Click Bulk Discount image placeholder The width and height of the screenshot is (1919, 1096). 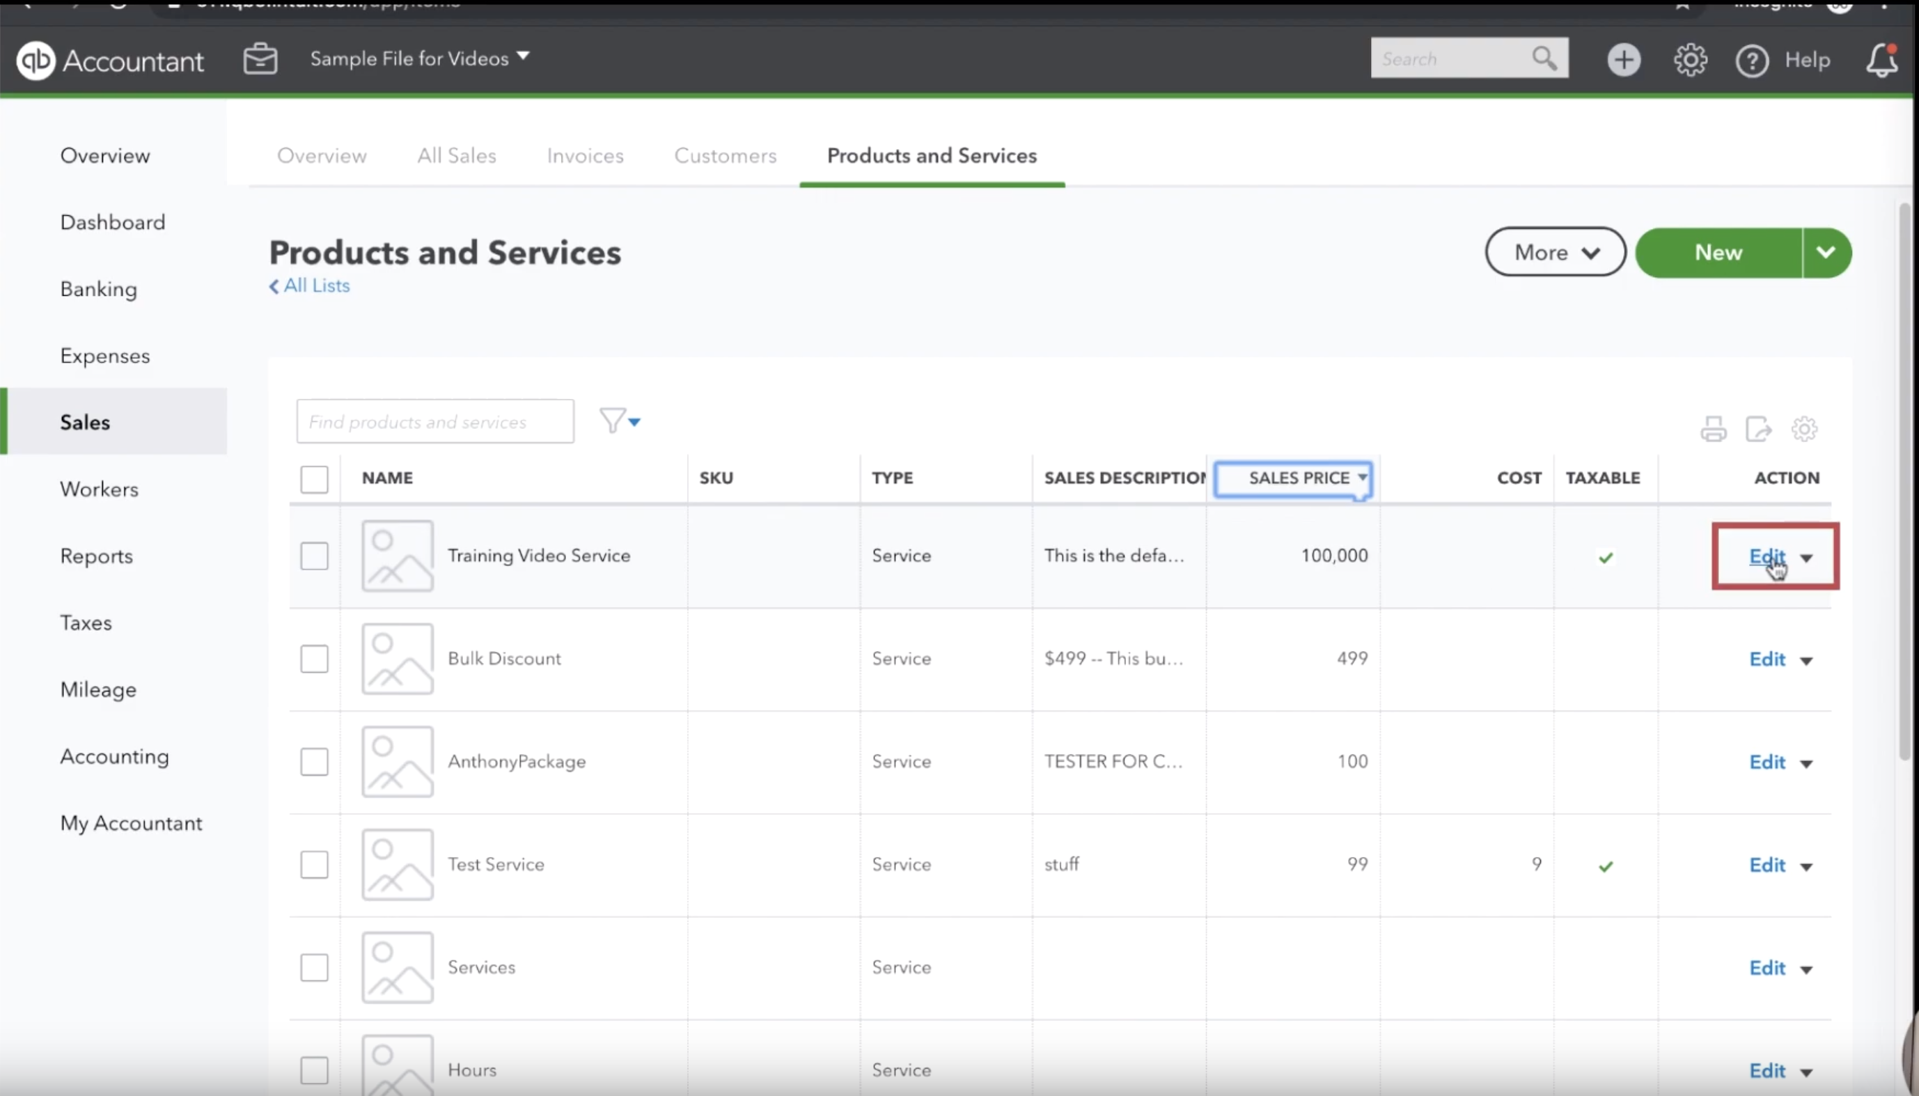point(398,659)
